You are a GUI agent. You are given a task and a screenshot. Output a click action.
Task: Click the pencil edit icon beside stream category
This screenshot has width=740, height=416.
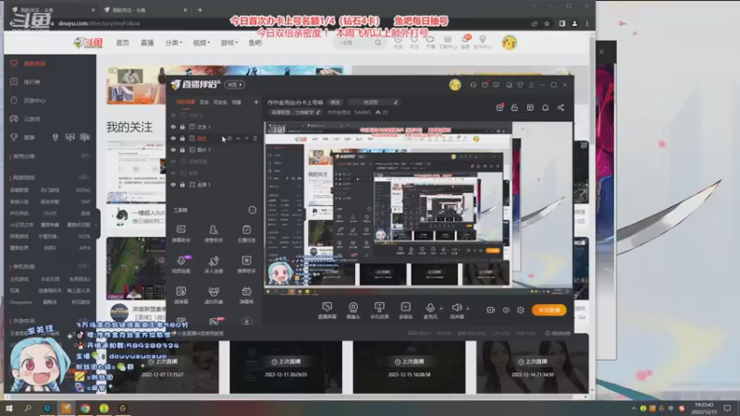point(318,112)
